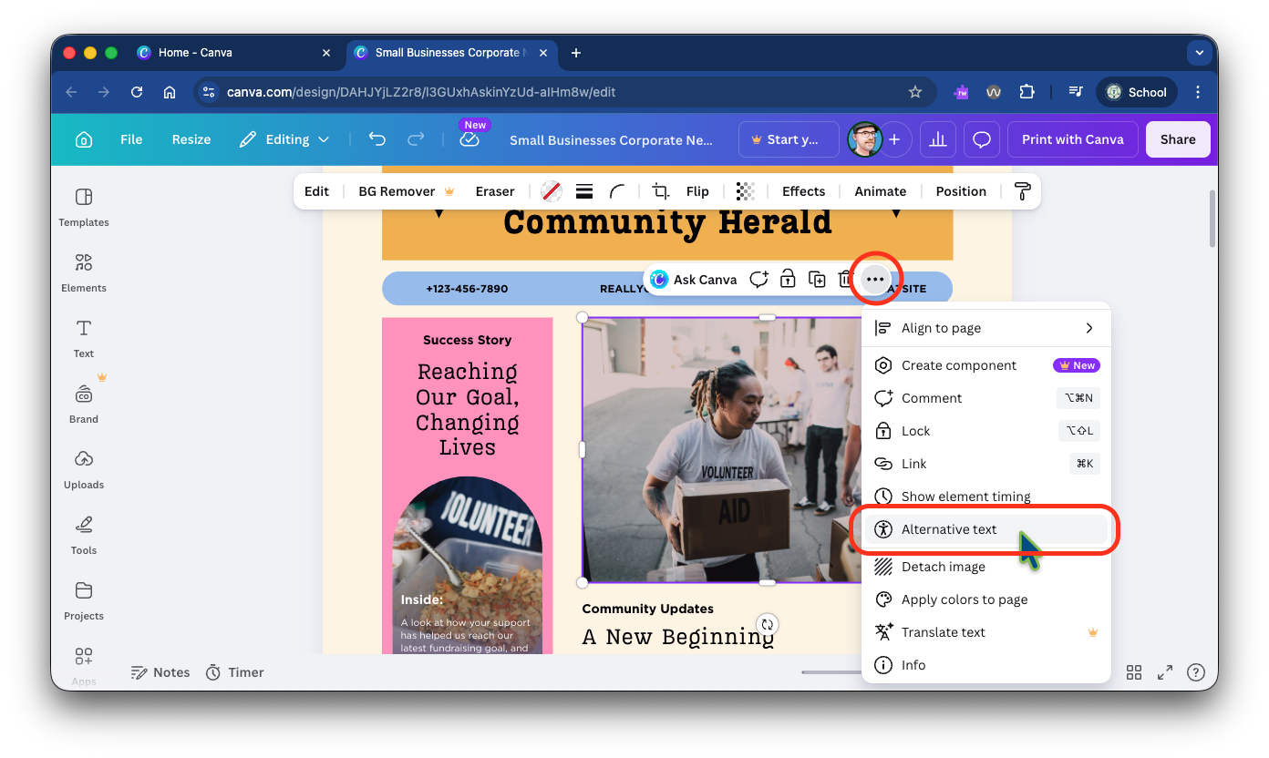The width and height of the screenshot is (1269, 758).
Task: Open the Elements panel
Action: (84, 272)
